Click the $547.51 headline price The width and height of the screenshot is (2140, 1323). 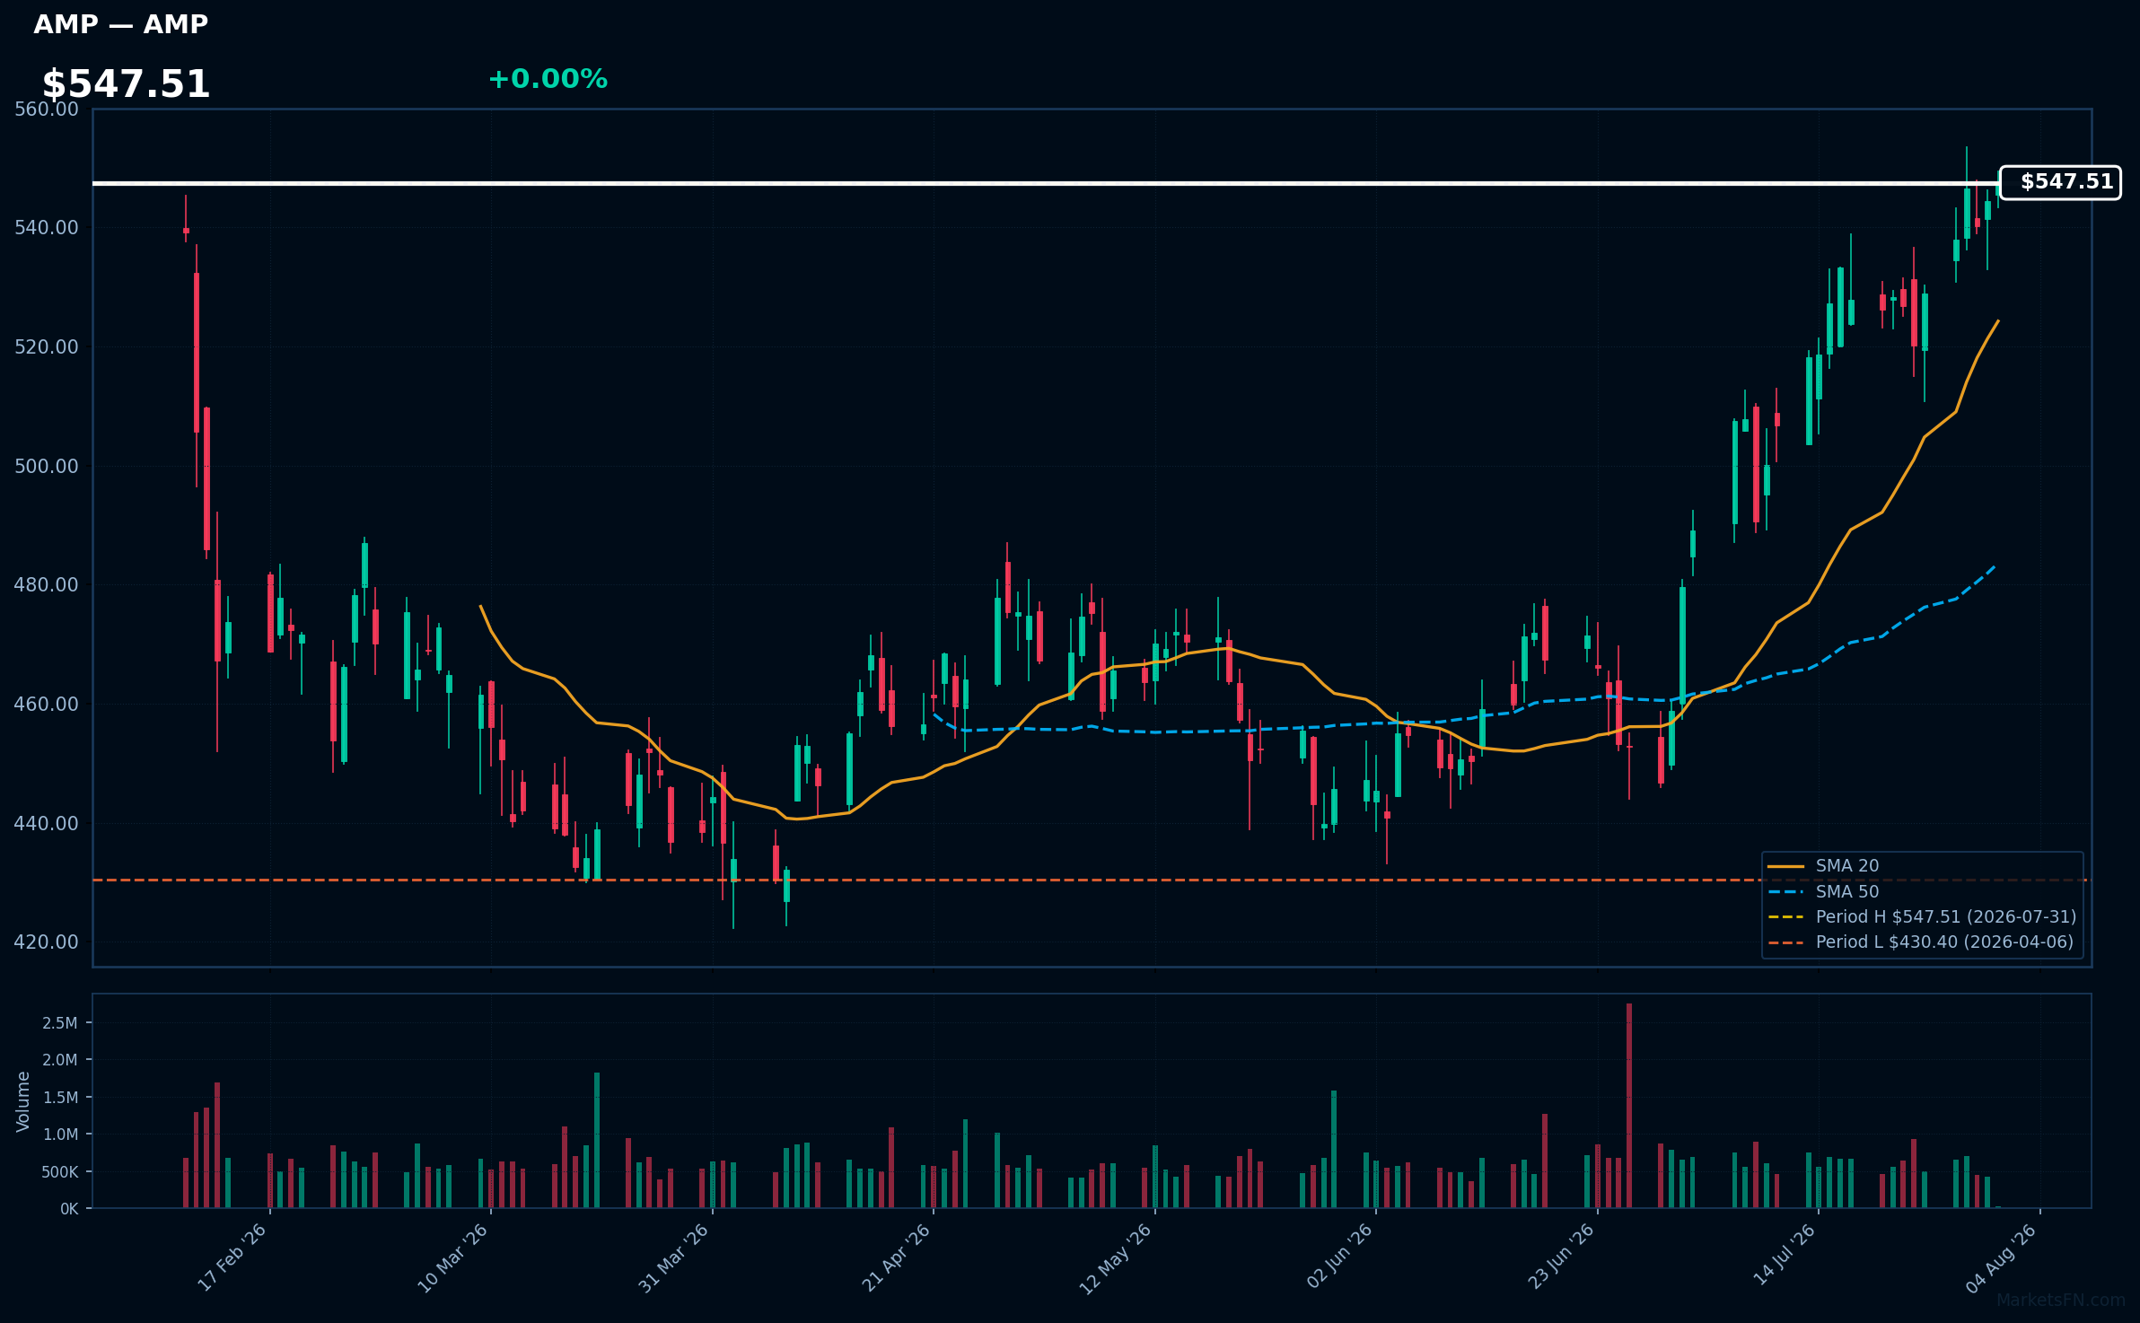click(x=126, y=84)
